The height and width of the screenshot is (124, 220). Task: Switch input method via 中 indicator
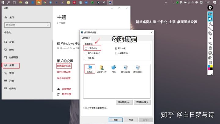coord(196,2)
